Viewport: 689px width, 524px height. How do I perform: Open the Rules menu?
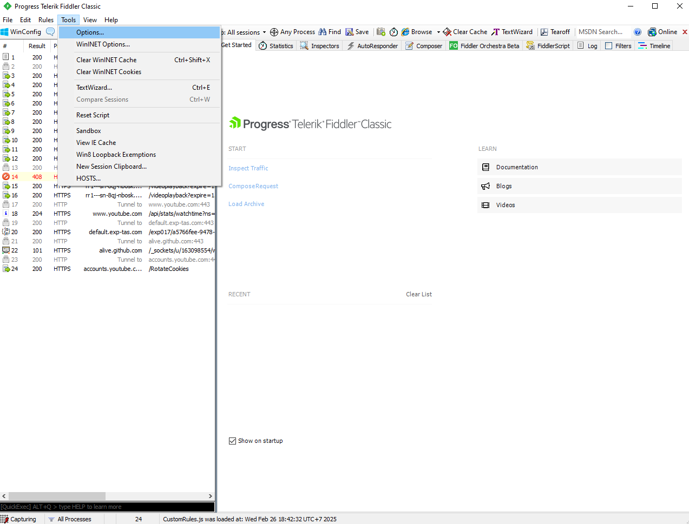coord(46,20)
